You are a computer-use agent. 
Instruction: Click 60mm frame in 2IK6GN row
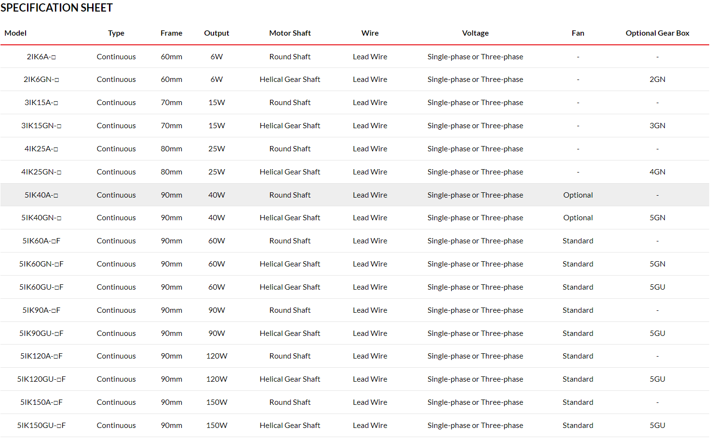(172, 80)
